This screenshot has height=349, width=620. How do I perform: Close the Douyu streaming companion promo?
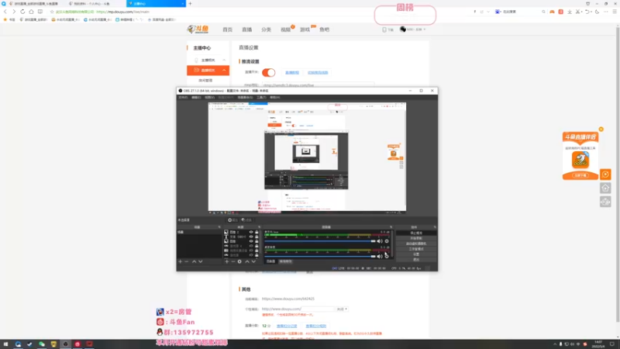coord(601,130)
